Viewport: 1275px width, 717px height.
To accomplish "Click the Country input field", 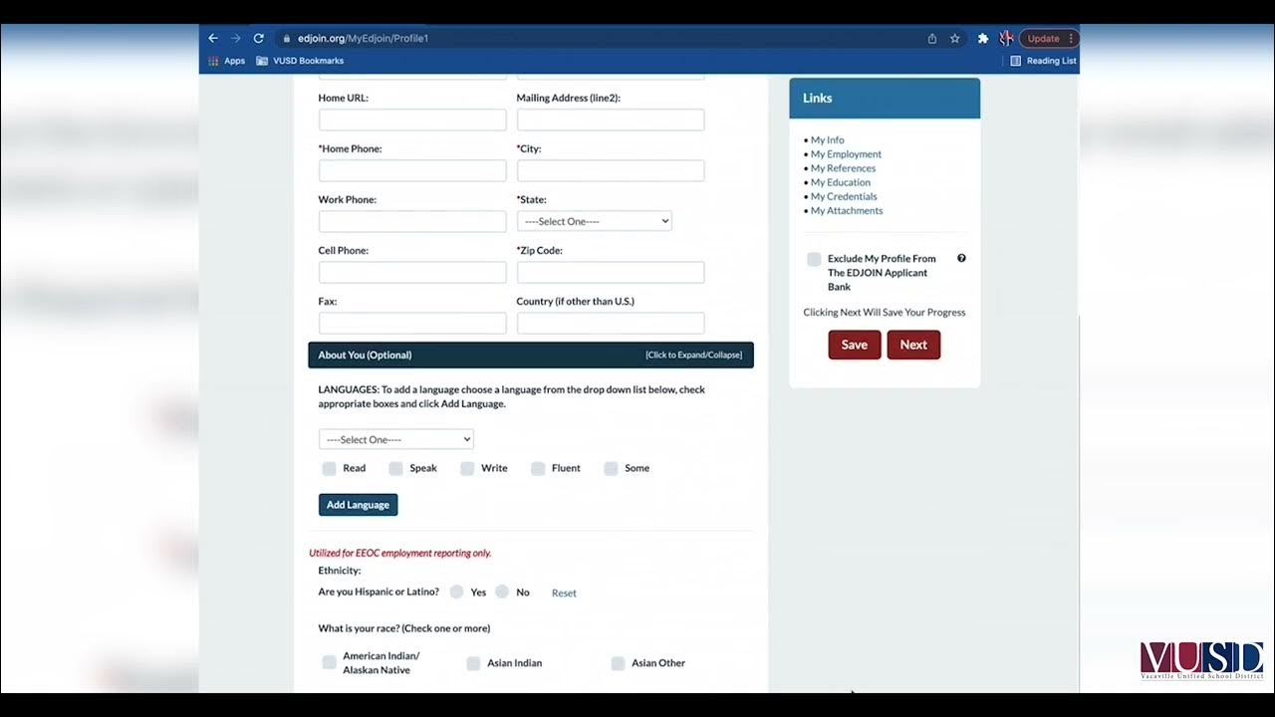I will click(x=611, y=323).
